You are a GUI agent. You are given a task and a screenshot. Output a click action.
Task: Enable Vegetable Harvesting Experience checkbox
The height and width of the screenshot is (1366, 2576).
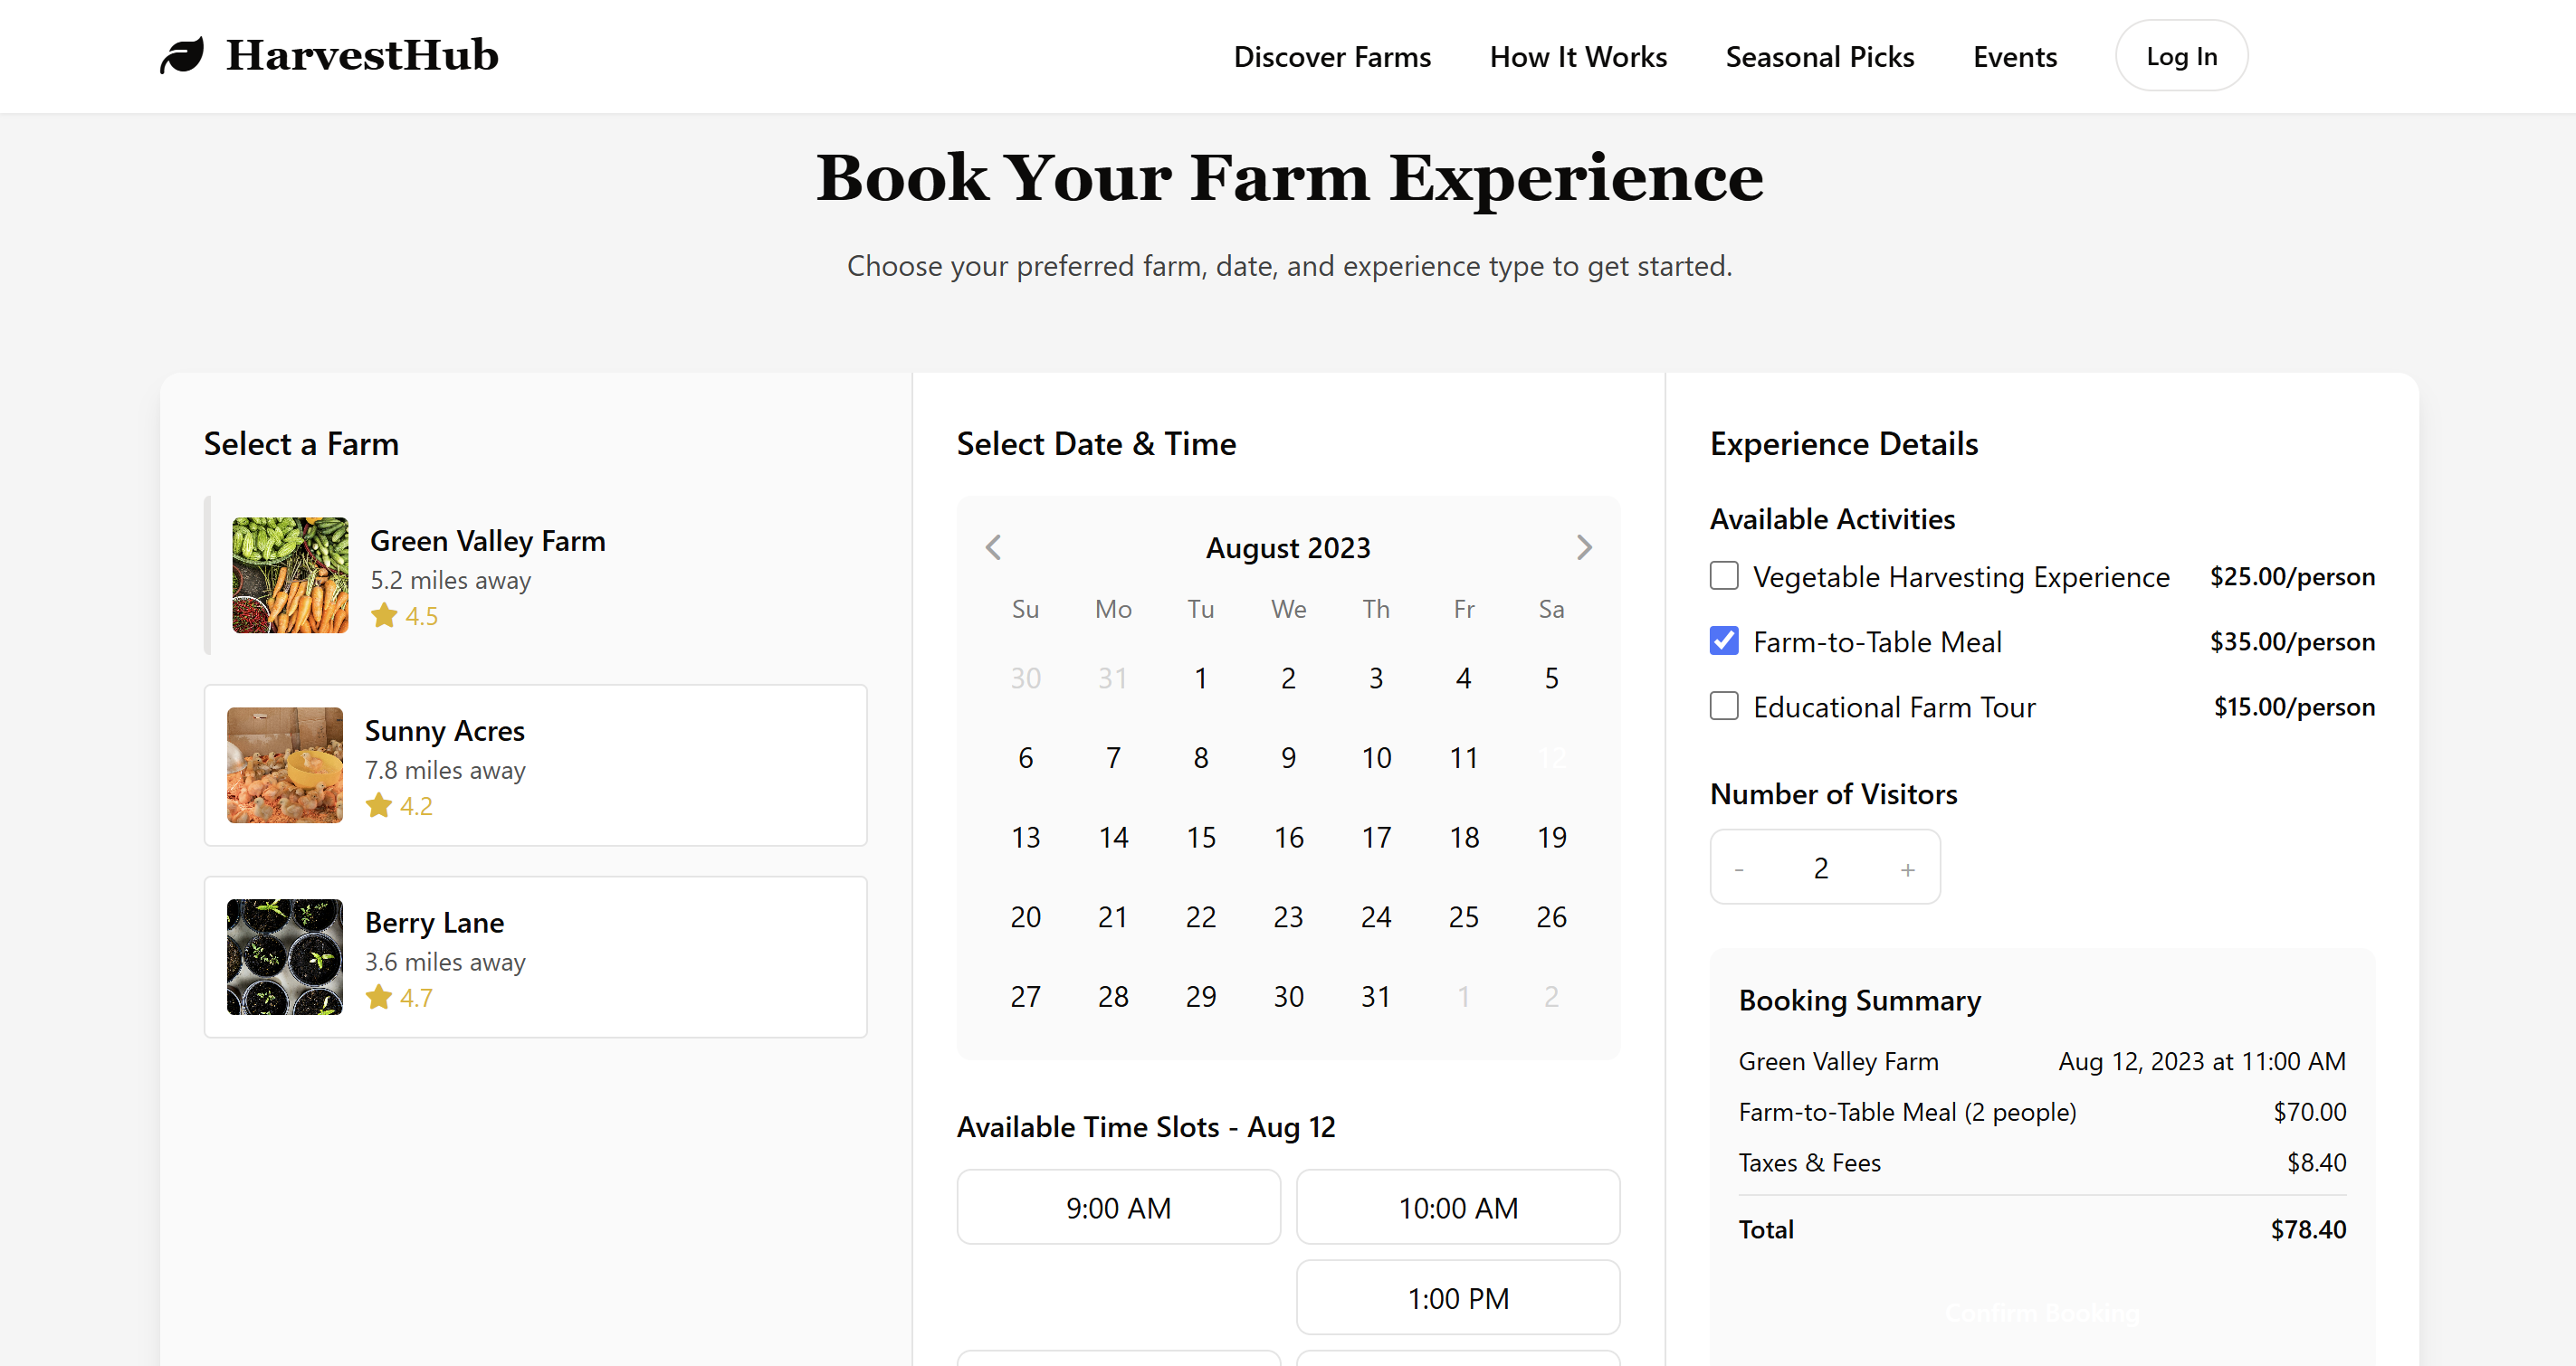tap(1724, 576)
